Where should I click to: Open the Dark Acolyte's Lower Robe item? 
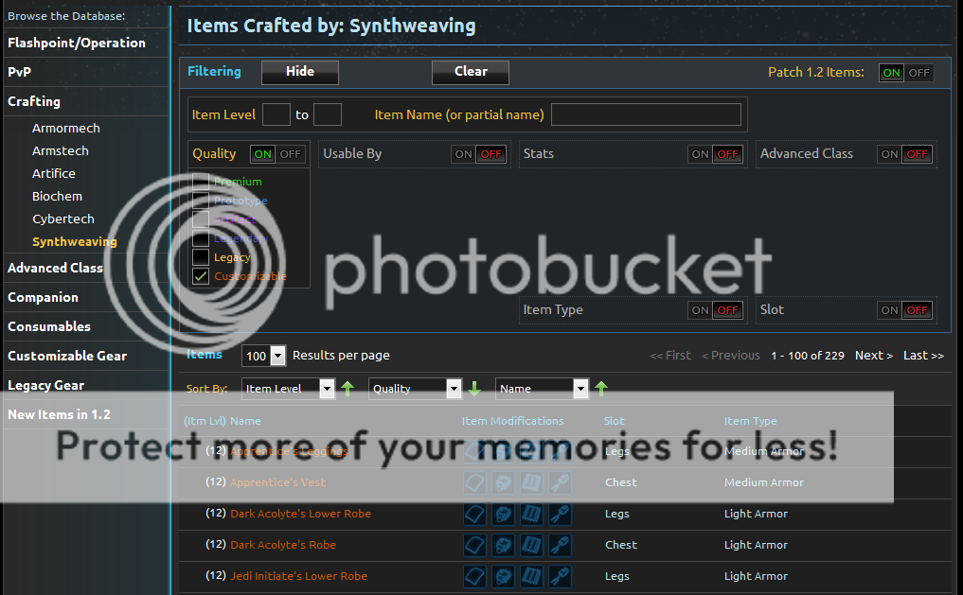300,514
